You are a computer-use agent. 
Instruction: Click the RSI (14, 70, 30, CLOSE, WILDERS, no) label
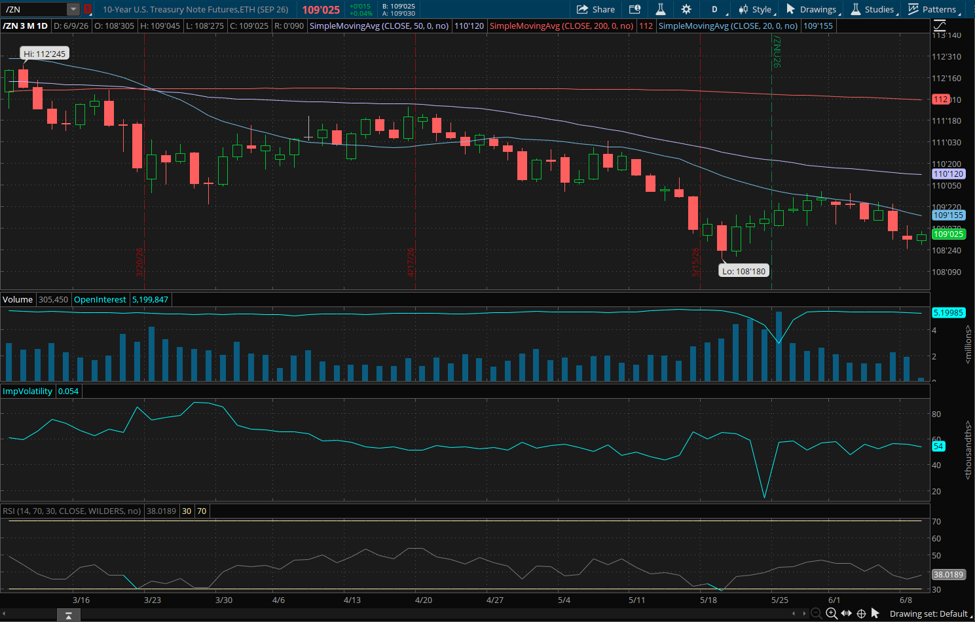click(72, 511)
